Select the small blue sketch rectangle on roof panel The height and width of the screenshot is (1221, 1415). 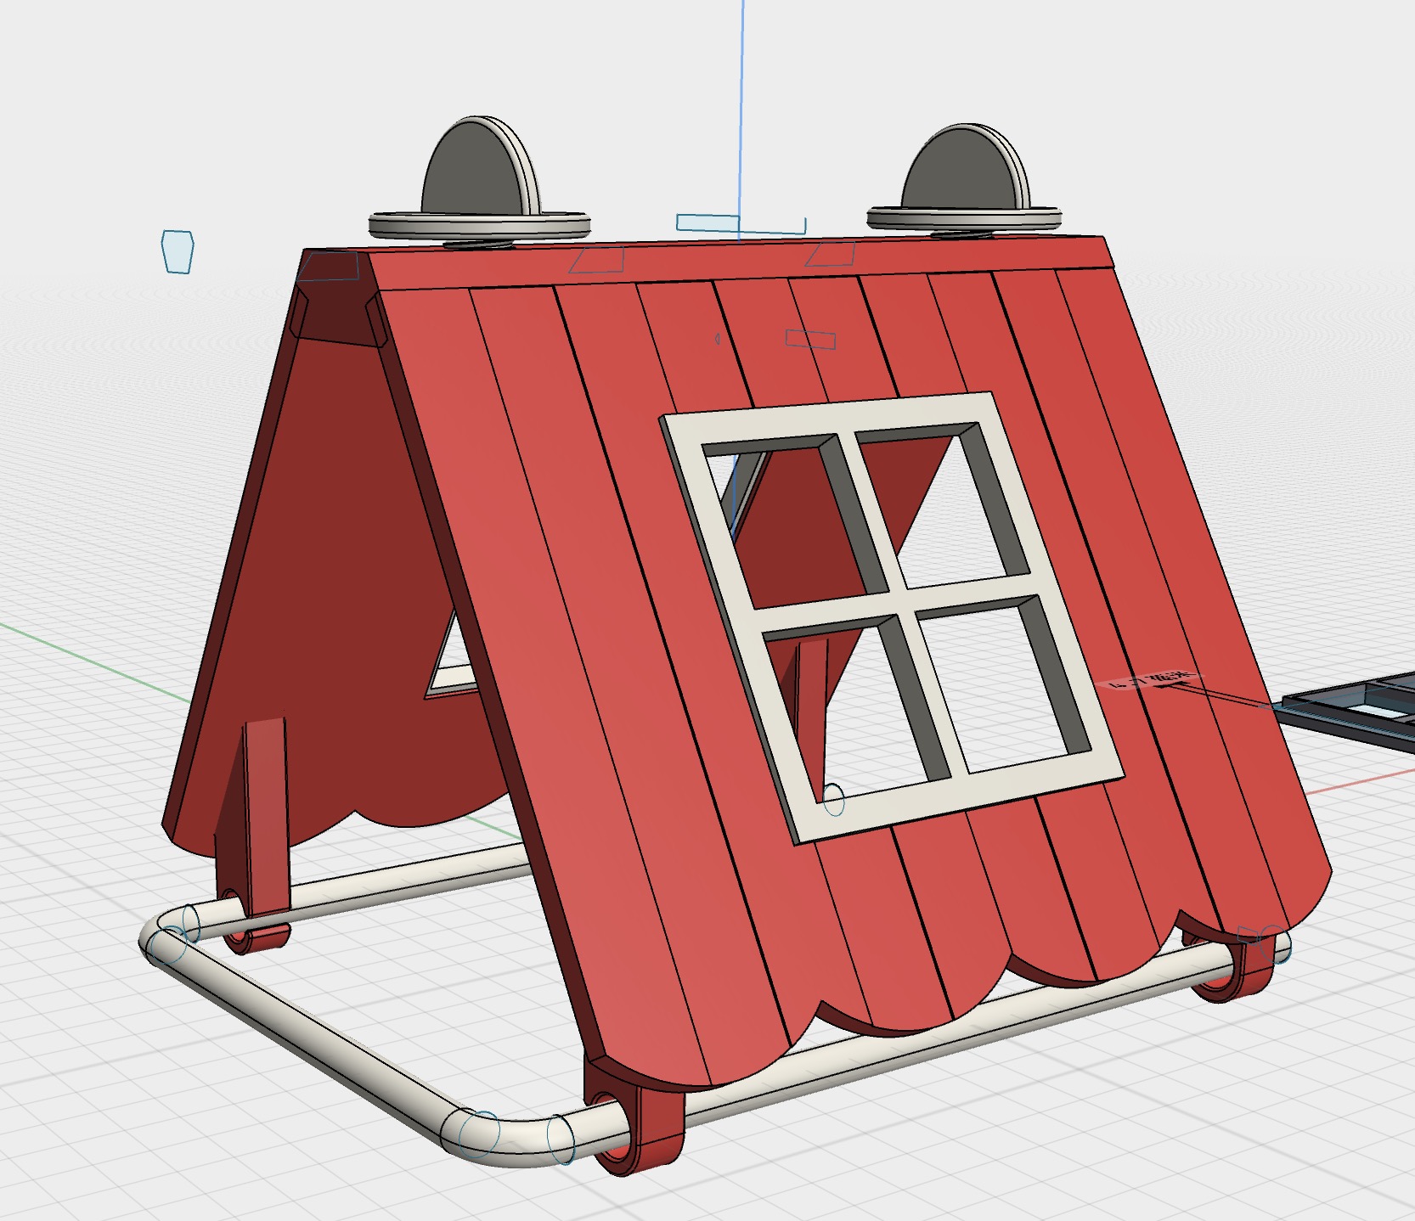811,340
